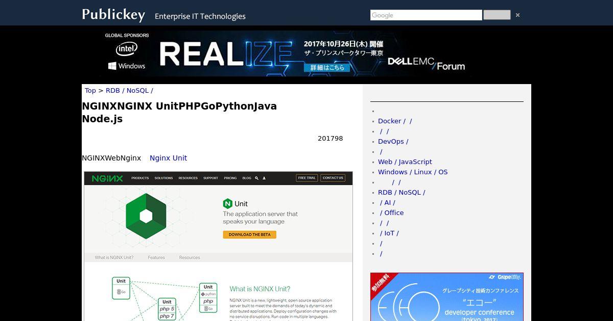Follow the Nginx Unit link in article
Image resolution: width=613 pixels, height=321 pixels.
(168, 158)
